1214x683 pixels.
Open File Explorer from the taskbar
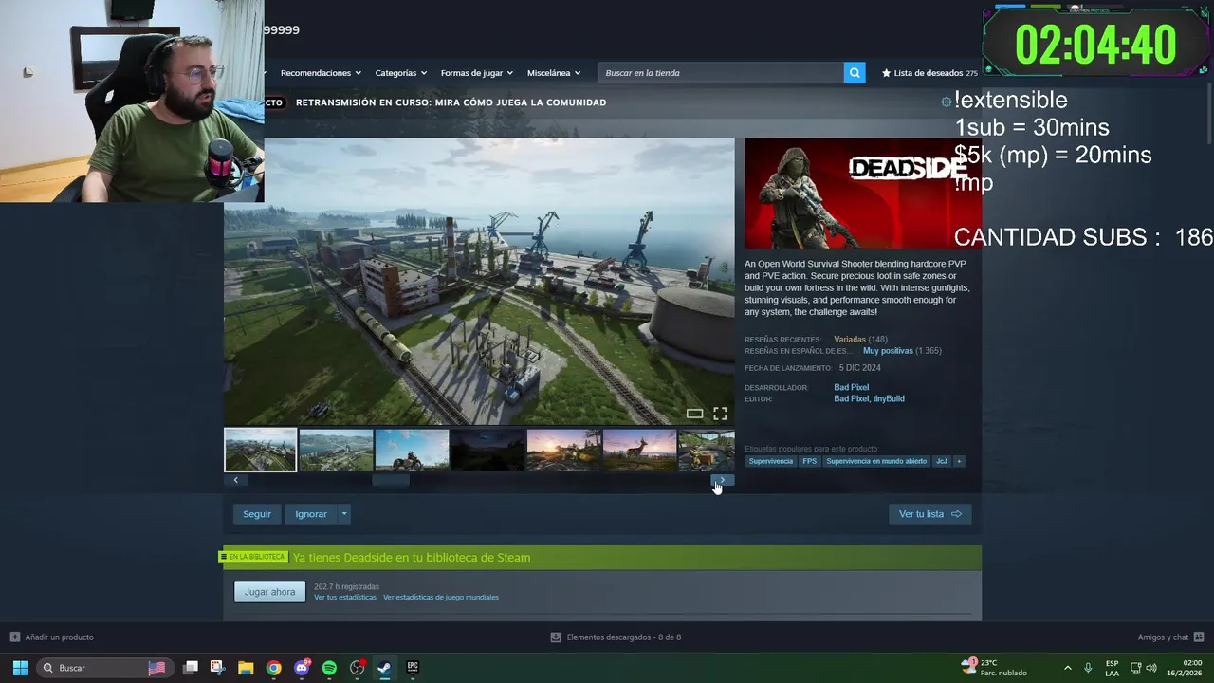[246, 668]
